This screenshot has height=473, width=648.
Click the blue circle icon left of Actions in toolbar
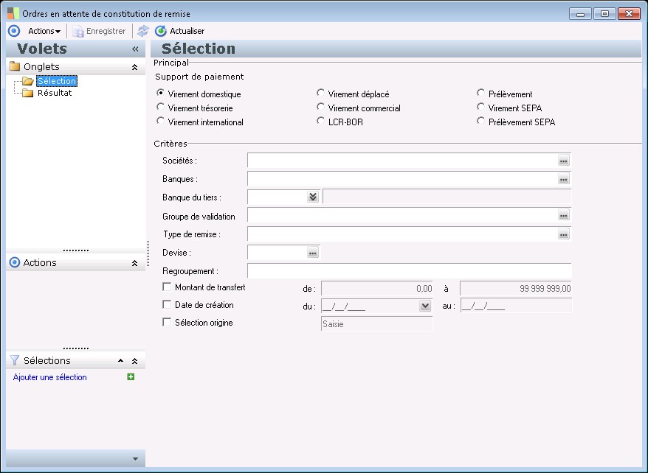tap(14, 31)
